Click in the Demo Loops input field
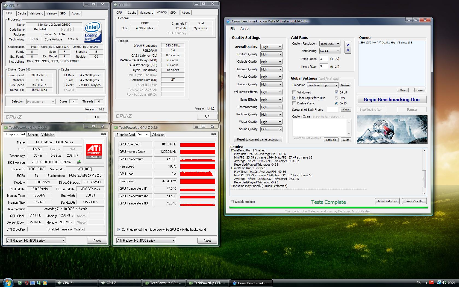459x287 pixels. click(x=323, y=59)
